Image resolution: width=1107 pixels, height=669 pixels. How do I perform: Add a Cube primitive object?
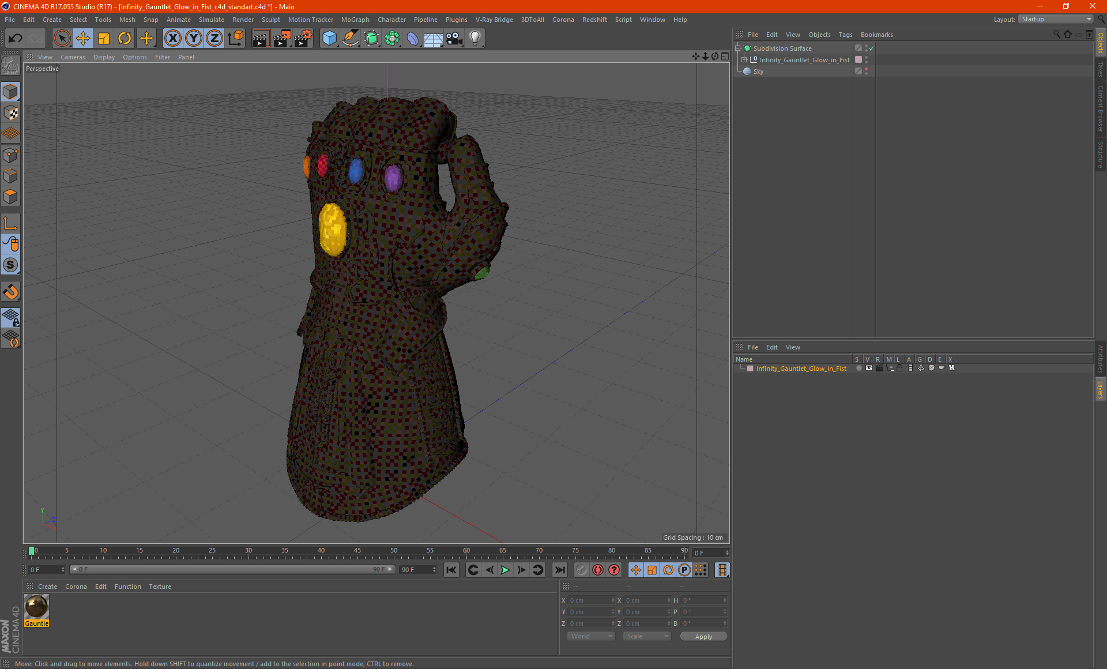tap(329, 39)
